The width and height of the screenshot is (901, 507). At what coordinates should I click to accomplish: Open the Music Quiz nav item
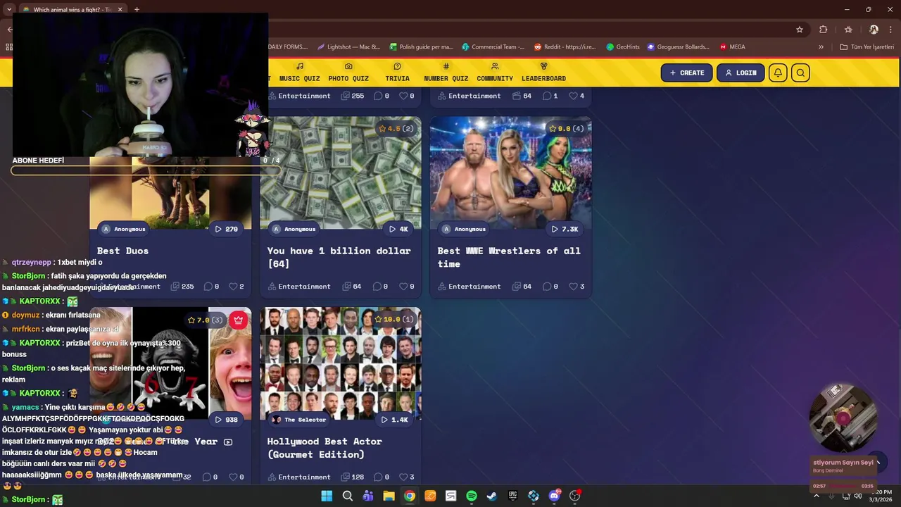[299, 73]
